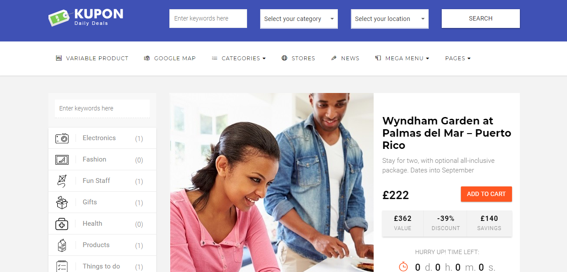Select the Fashion category icon
567x272 pixels.
62,160
